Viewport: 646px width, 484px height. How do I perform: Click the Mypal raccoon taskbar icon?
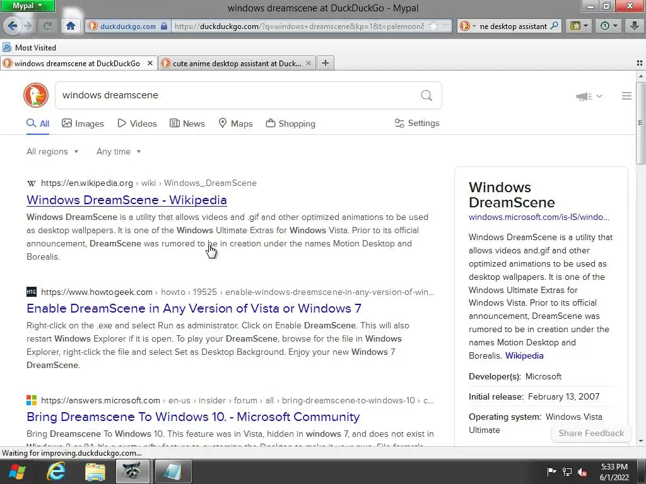tap(132, 471)
